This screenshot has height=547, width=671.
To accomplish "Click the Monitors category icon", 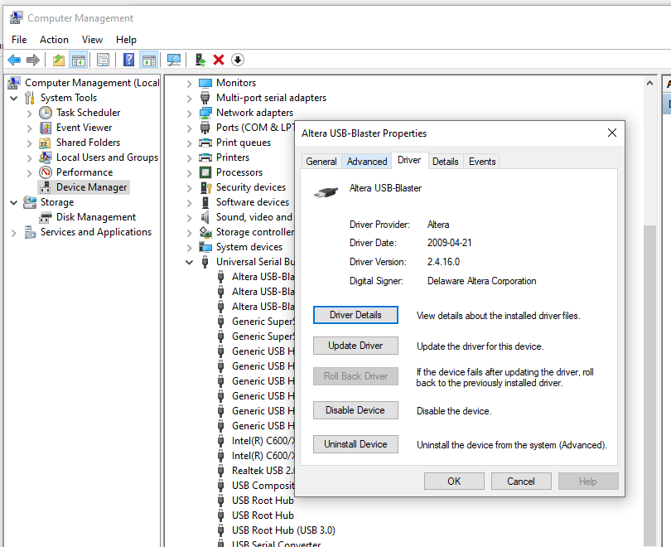I will pyautogui.click(x=205, y=83).
